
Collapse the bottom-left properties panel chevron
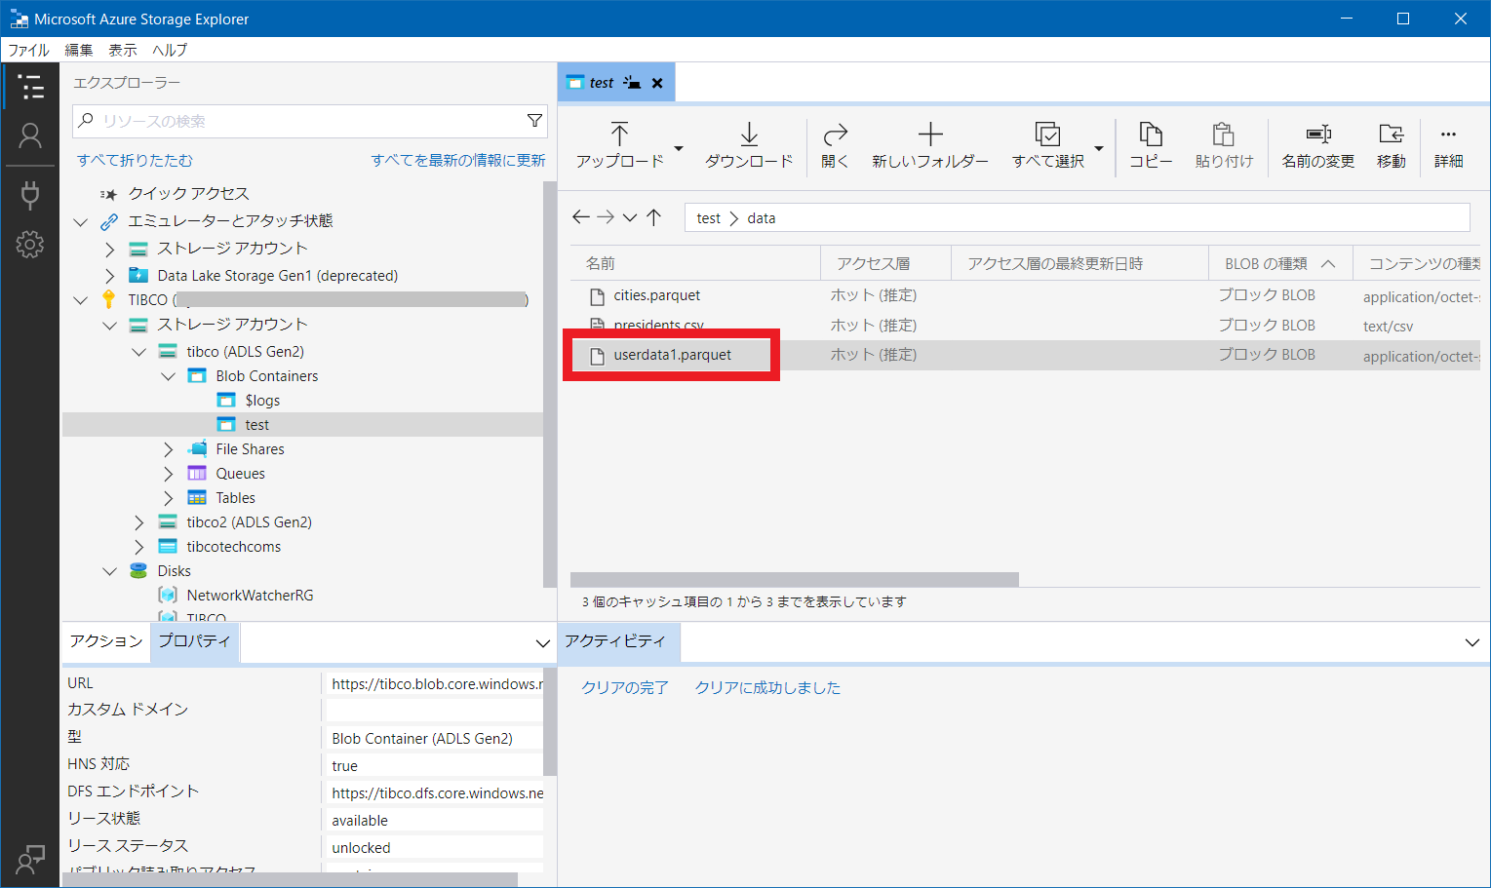pos(543,643)
